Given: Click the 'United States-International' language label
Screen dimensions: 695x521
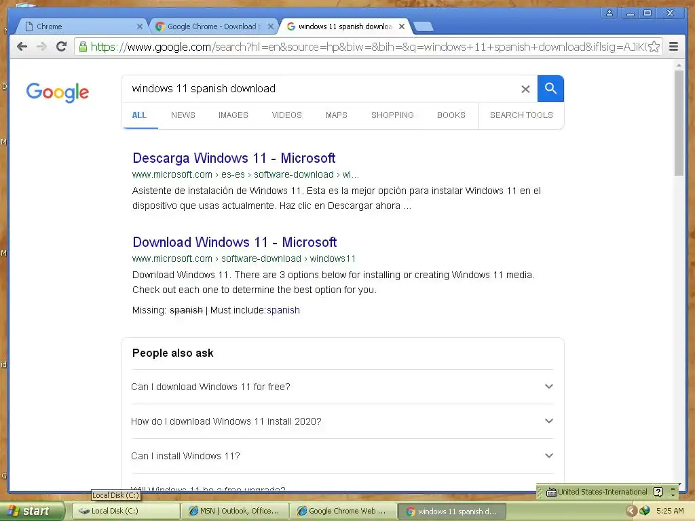Looking at the screenshot, I should point(602,492).
